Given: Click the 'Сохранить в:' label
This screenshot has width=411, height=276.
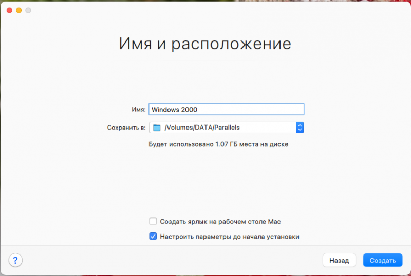Looking at the screenshot, I should pyautogui.click(x=126, y=128).
